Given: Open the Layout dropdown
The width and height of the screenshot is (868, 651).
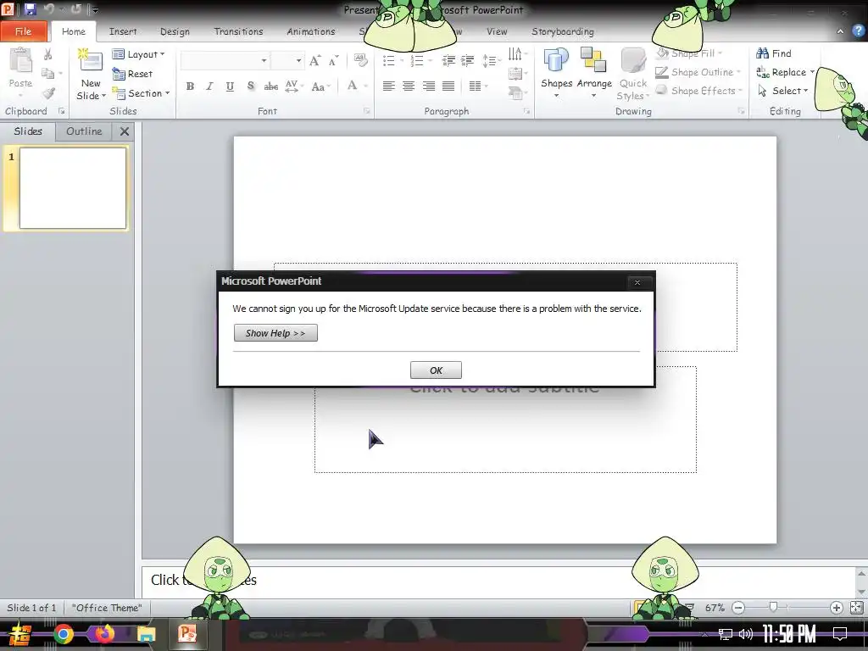Looking at the screenshot, I should point(138,54).
